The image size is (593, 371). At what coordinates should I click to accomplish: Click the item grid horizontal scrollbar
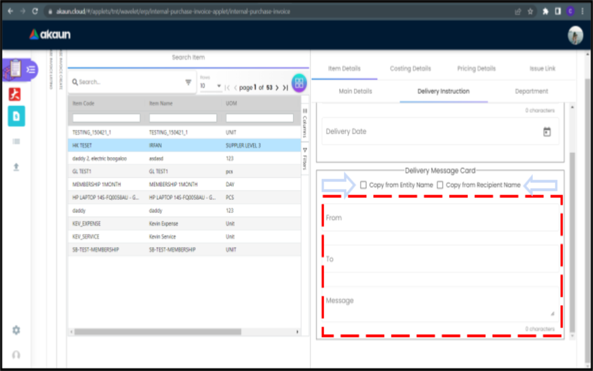point(158,332)
